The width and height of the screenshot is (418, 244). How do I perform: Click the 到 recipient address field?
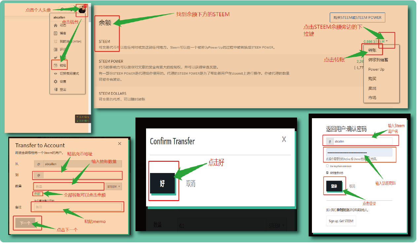78,175
